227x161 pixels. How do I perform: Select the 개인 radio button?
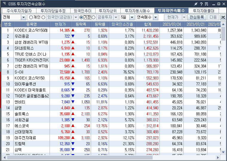click(31, 17)
